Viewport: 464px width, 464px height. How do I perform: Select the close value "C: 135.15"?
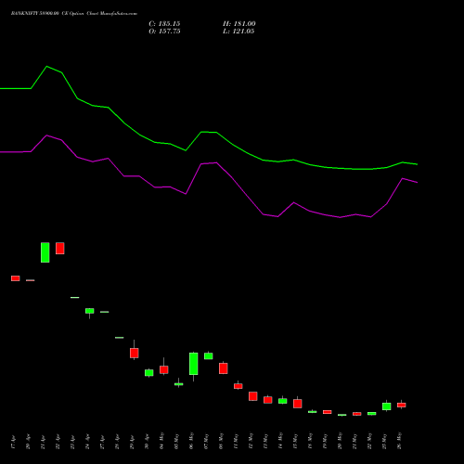(164, 24)
